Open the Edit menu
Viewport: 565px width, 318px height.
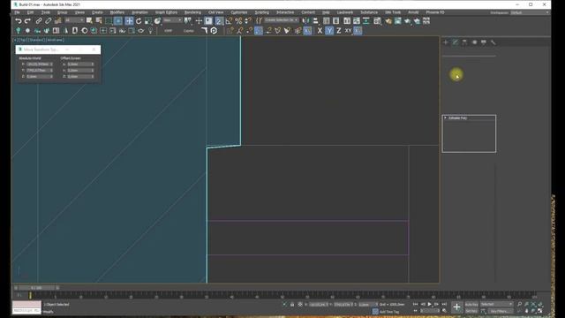pos(30,12)
